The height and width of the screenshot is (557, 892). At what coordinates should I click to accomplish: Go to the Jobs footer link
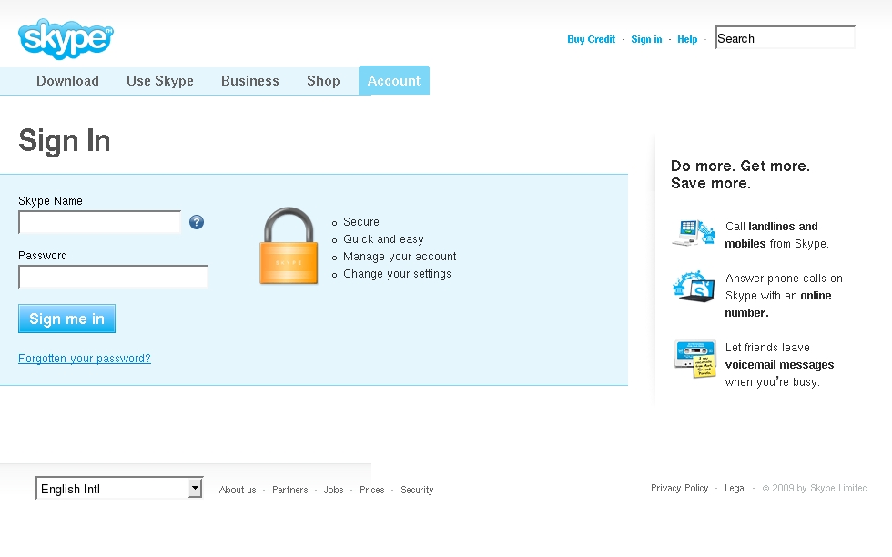click(333, 490)
